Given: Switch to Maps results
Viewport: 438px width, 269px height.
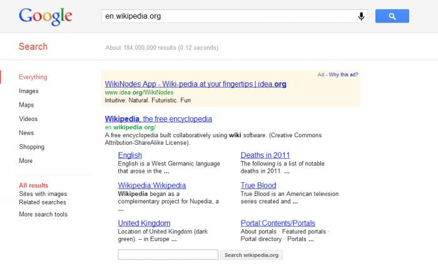Looking at the screenshot, I should click(26, 105).
